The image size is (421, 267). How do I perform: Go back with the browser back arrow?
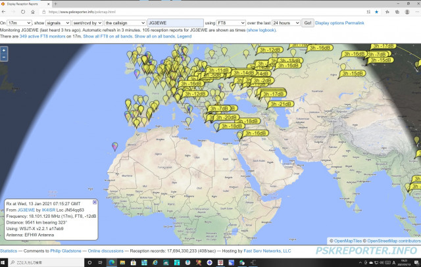point(6,12)
